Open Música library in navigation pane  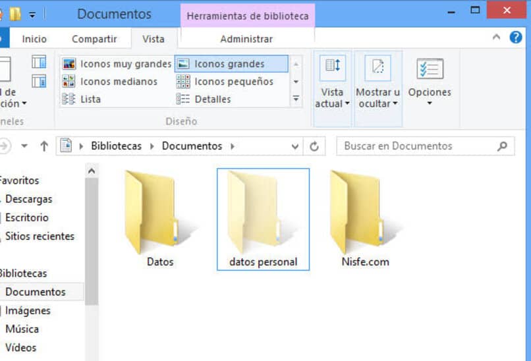coord(22,329)
